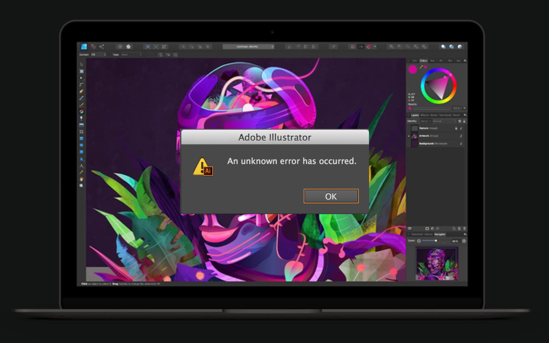This screenshot has height=343, width=549.
Task: Toggle the lock on the Texture layer
Action: (x=456, y=128)
